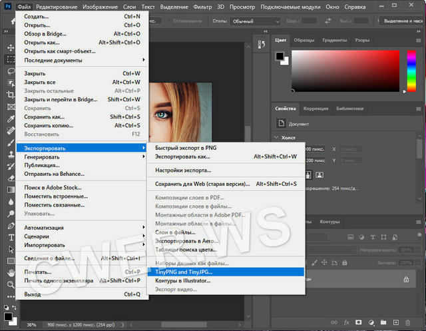Select the Zoom tool in the toolbar
Screen dimensions: 426x331
pyautogui.click(x=11, y=284)
